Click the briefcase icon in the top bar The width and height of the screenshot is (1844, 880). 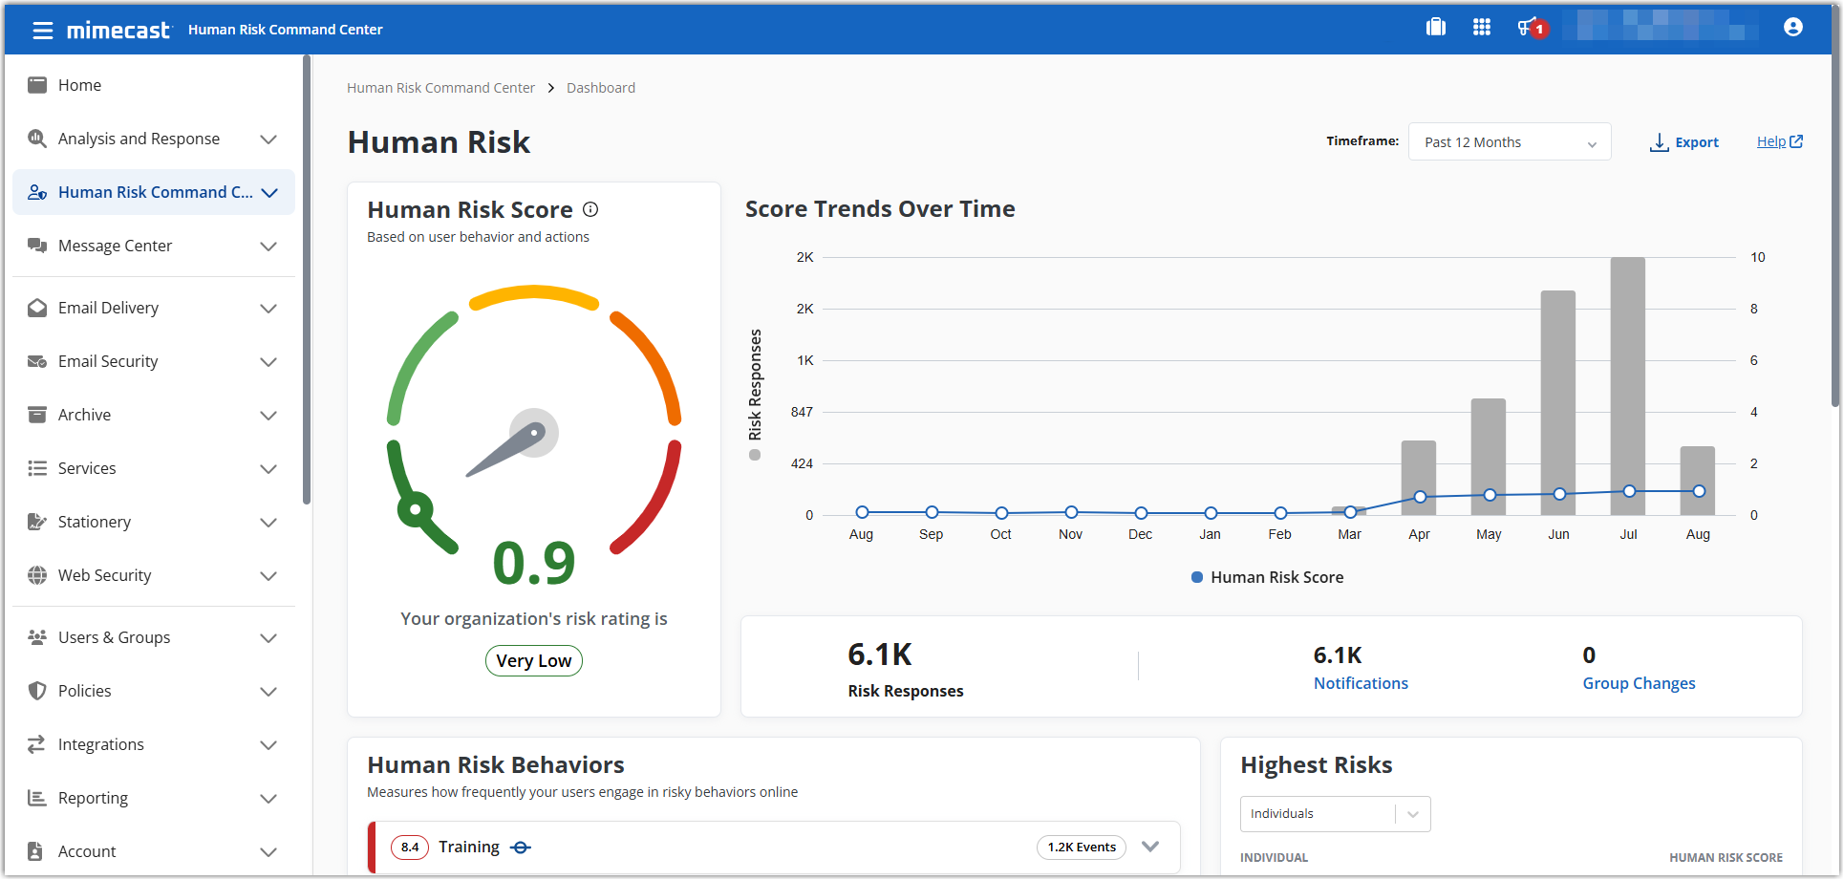pos(1436,27)
